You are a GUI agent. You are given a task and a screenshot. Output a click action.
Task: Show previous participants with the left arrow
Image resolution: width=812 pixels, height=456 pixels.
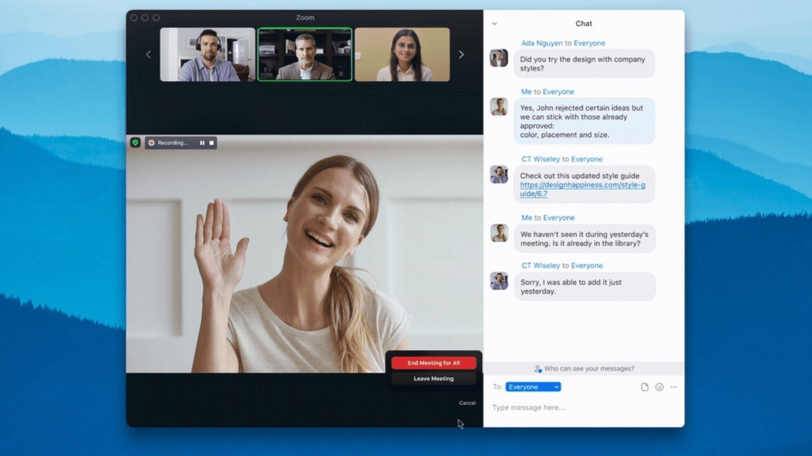pyautogui.click(x=149, y=54)
